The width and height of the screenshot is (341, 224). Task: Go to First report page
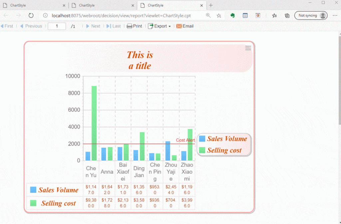(x=7, y=26)
